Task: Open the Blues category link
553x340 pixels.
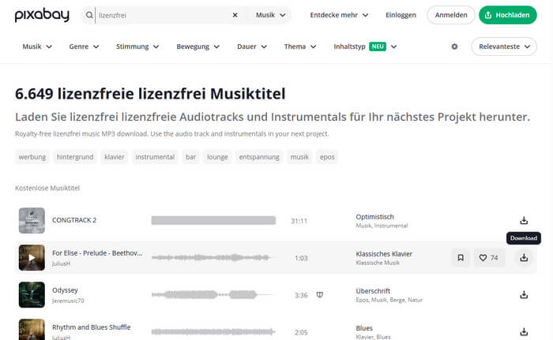Action: 364,328
